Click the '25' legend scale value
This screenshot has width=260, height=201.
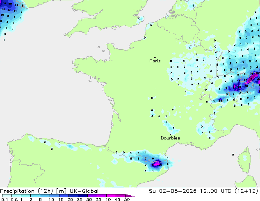[x=80, y=199]
